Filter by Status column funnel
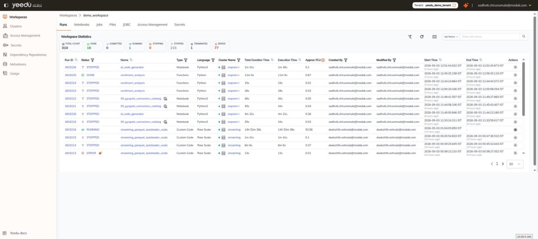This screenshot has height=239, width=538. (x=93, y=60)
